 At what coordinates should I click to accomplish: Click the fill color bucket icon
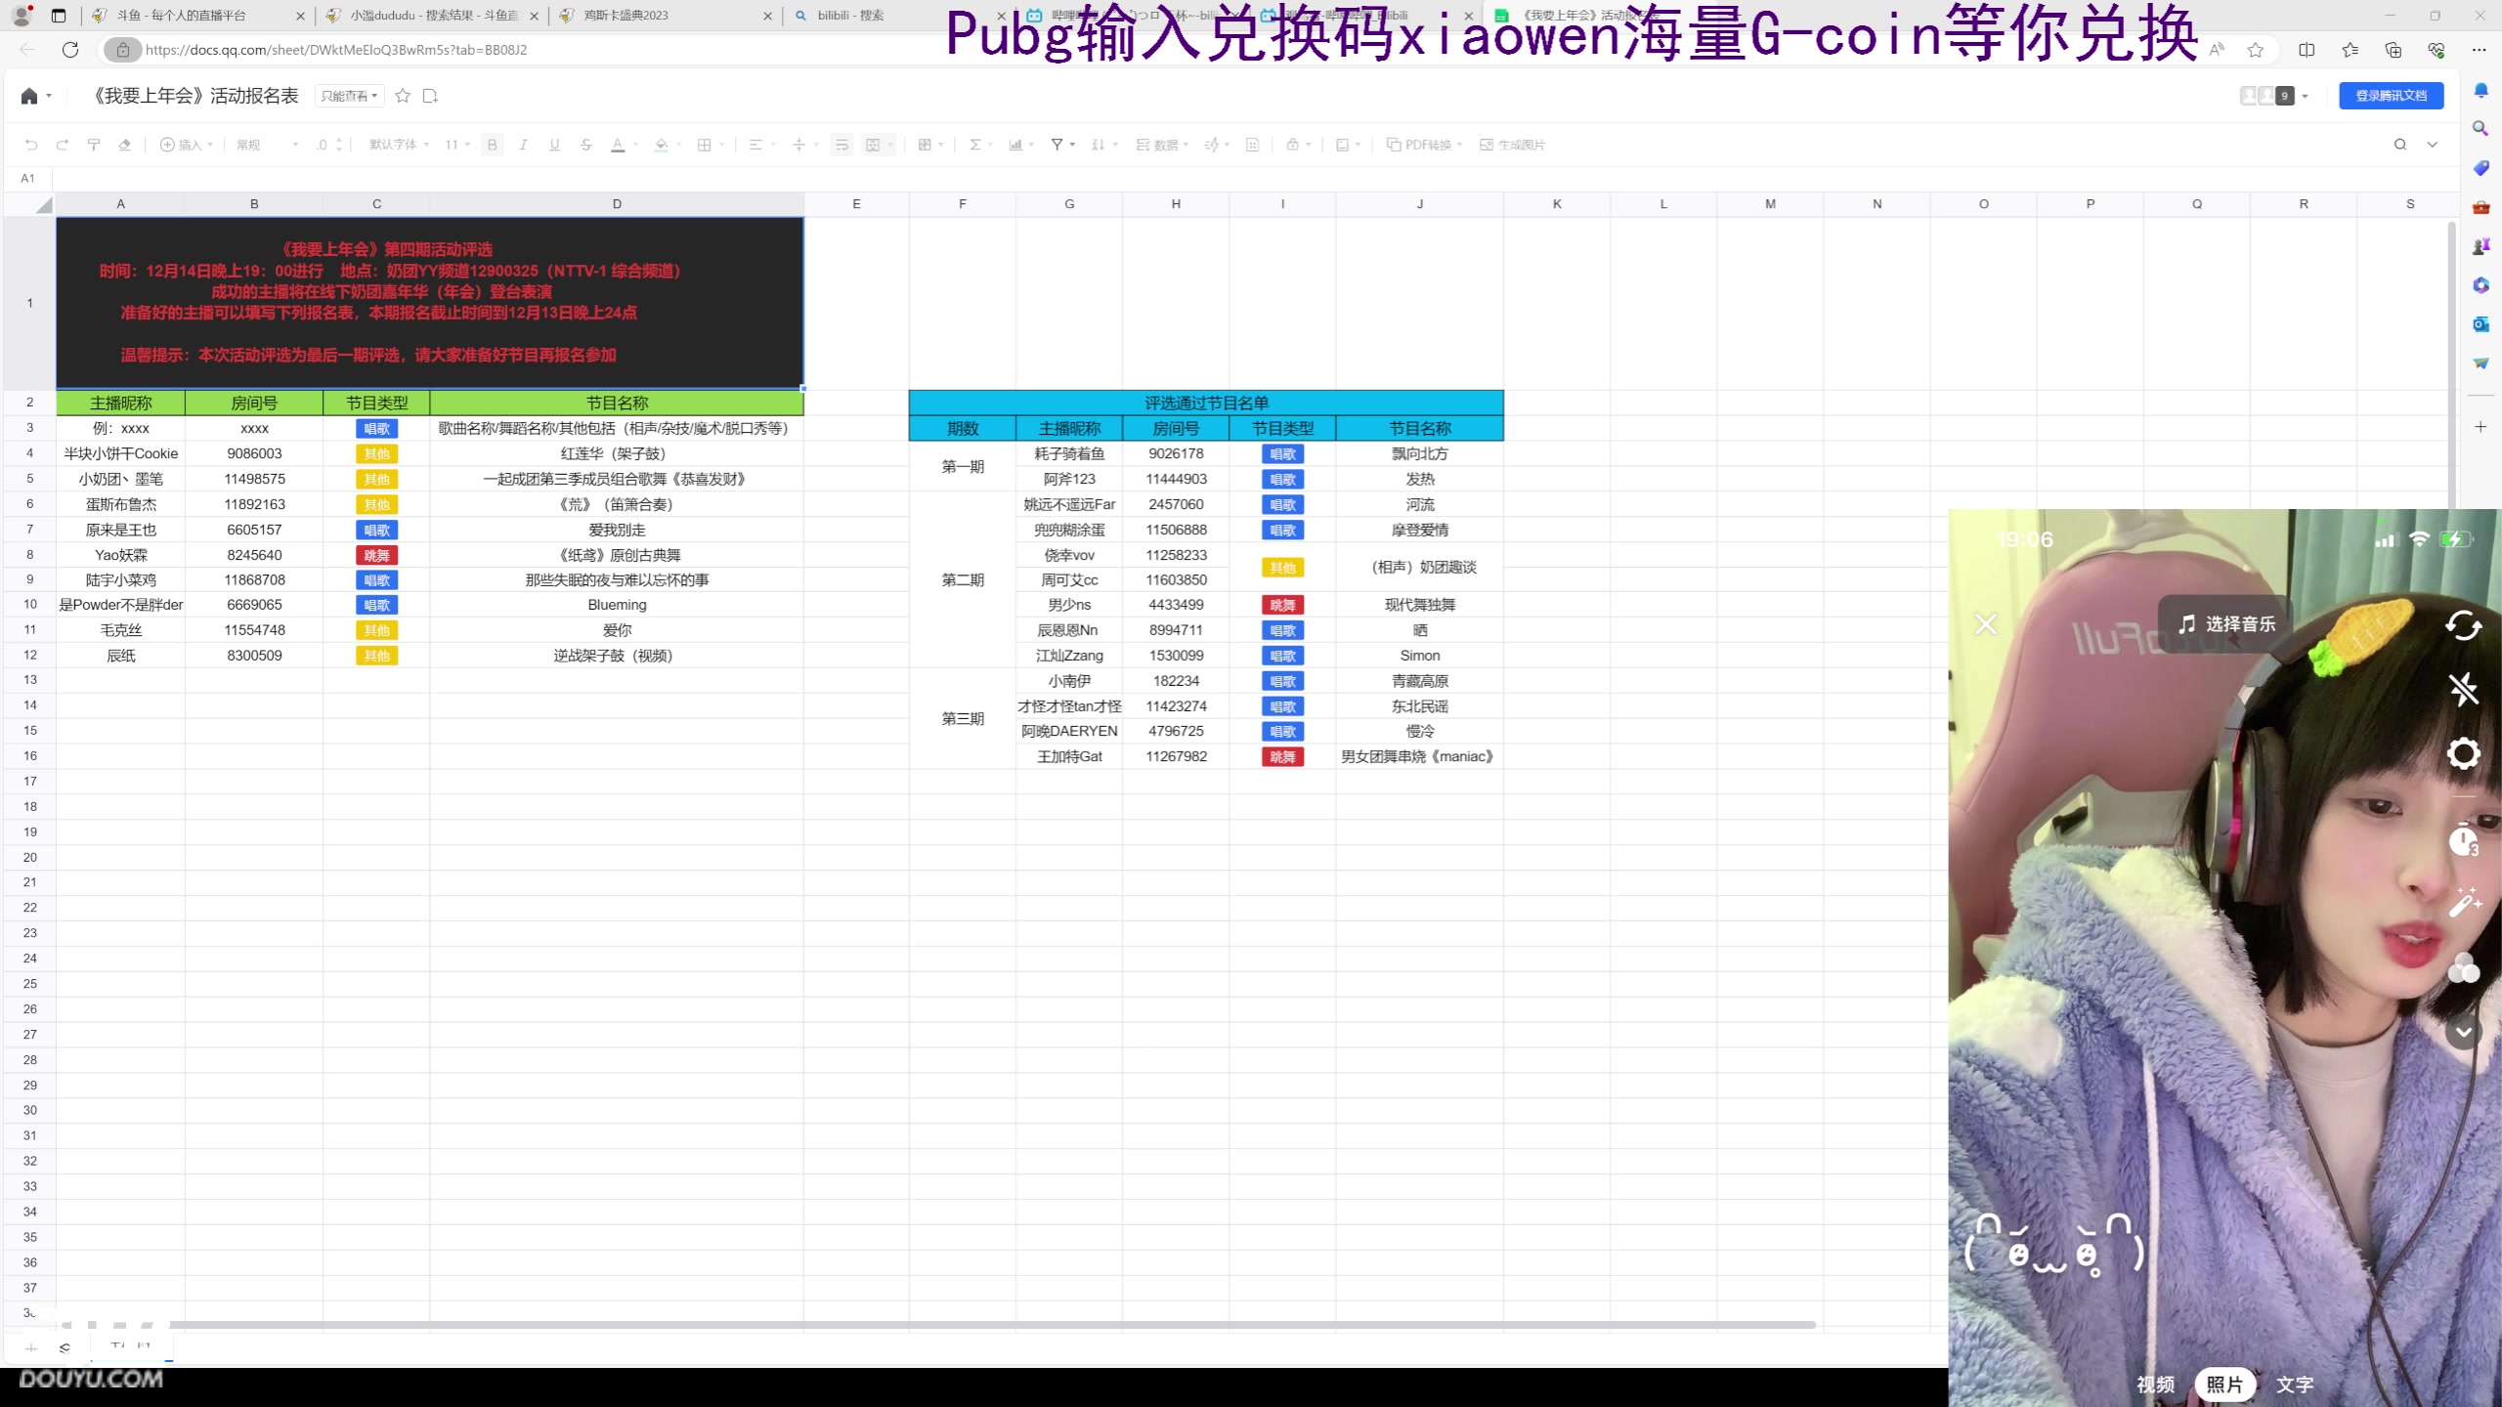[662, 145]
